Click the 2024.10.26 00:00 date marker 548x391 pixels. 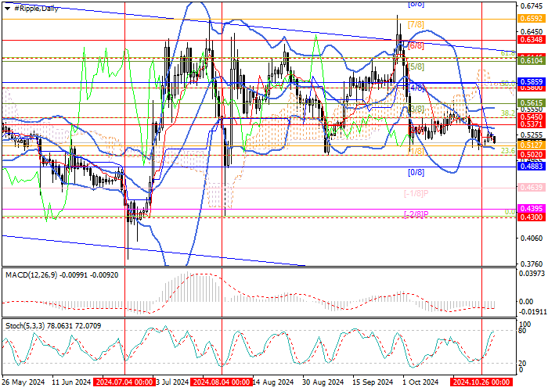pyautogui.click(x=481, y=382)
